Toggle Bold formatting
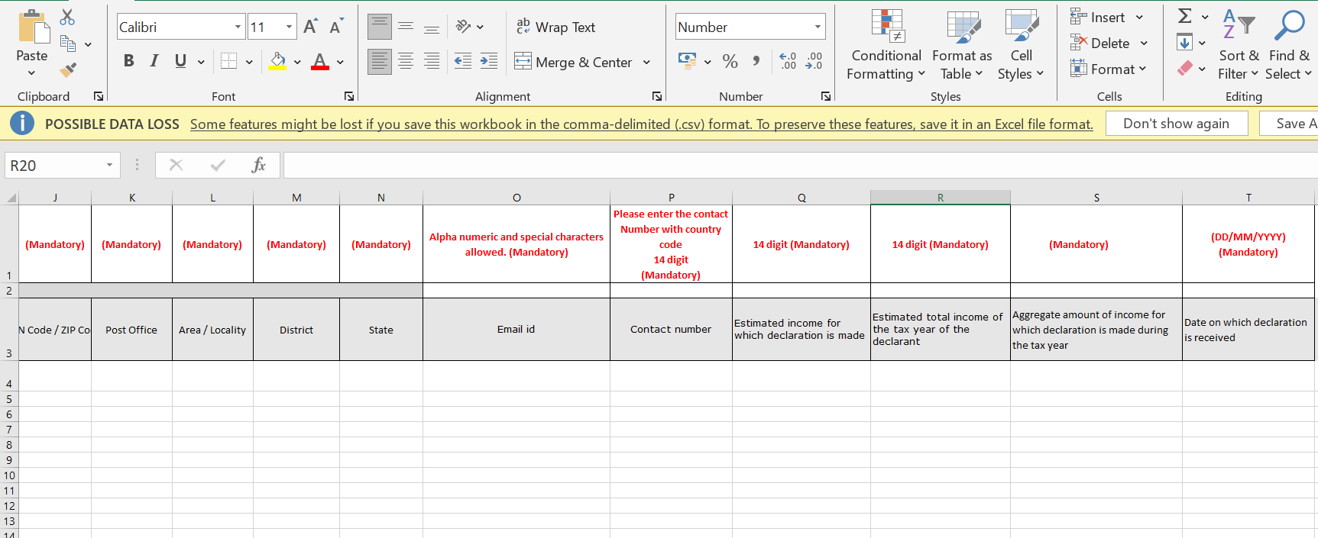1318x538 pixels. (128, 61)
